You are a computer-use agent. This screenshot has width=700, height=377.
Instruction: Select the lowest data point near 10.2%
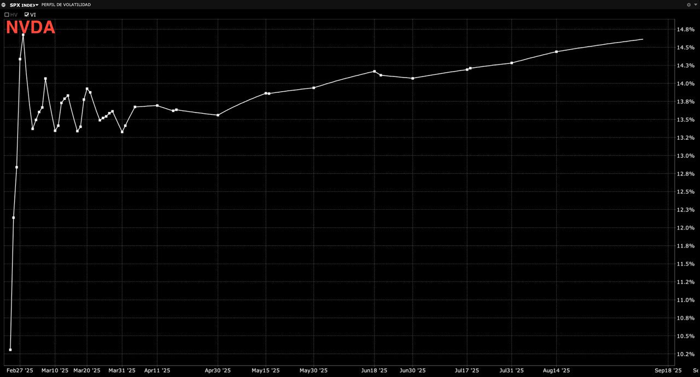[10, 350]
